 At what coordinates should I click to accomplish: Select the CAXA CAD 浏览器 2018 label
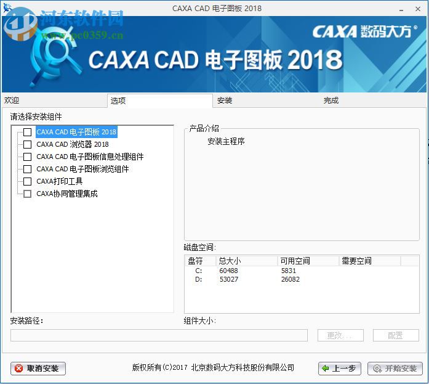73,144
